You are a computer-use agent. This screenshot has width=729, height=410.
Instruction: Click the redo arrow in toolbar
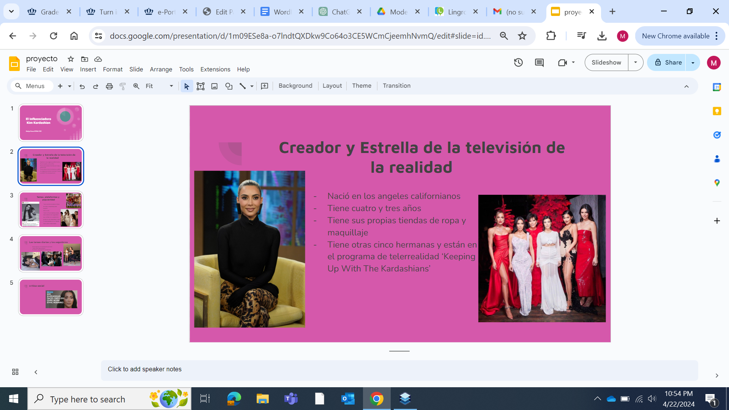96,86
